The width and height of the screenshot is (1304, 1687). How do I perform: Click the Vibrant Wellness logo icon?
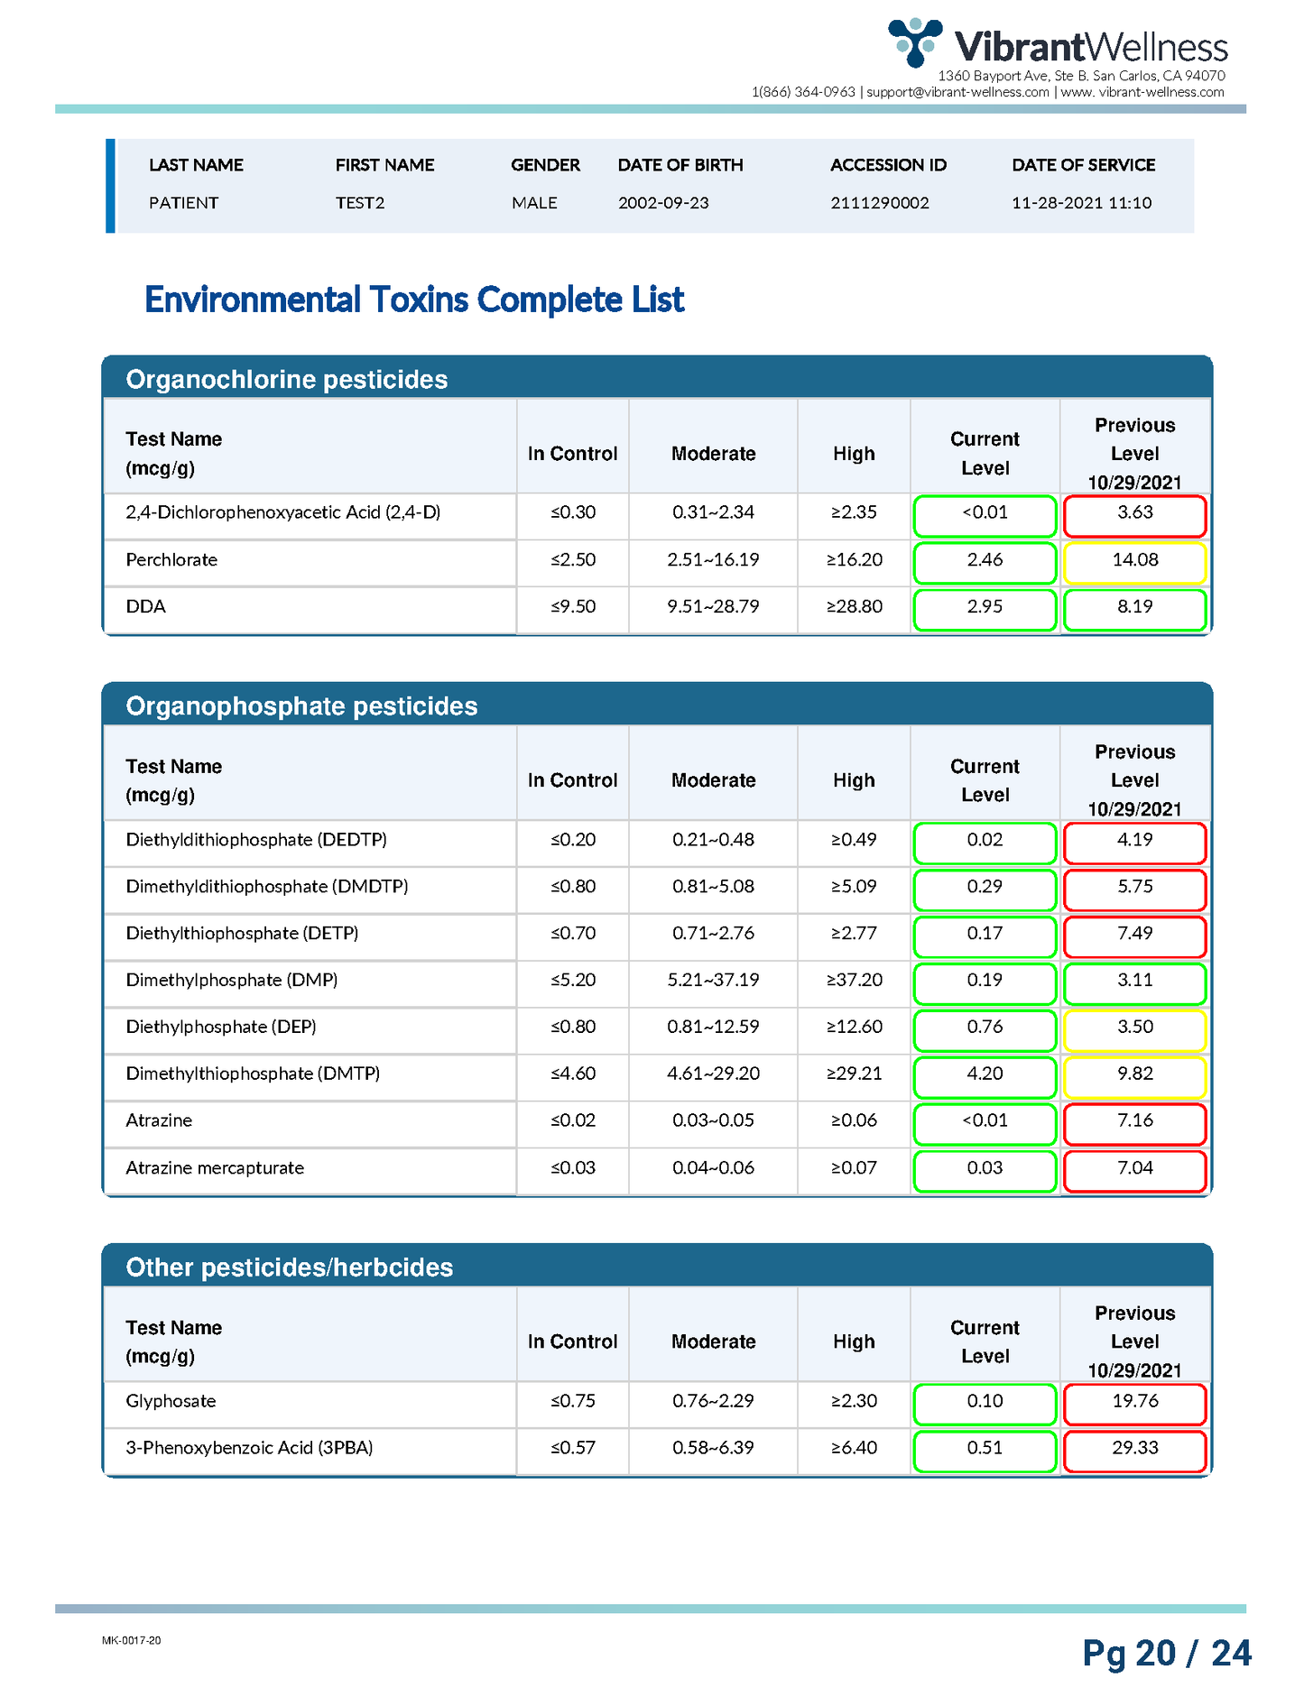pos(915,41)
